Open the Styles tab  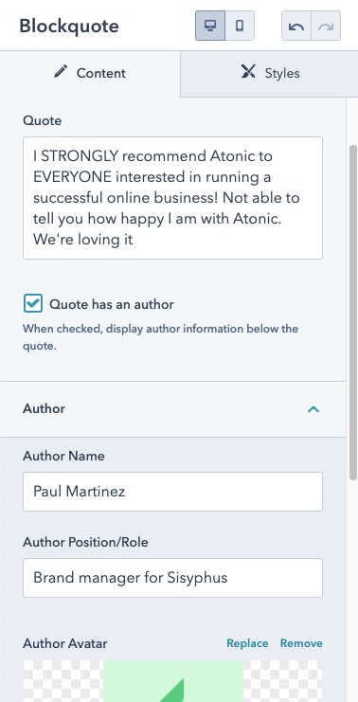269,74
